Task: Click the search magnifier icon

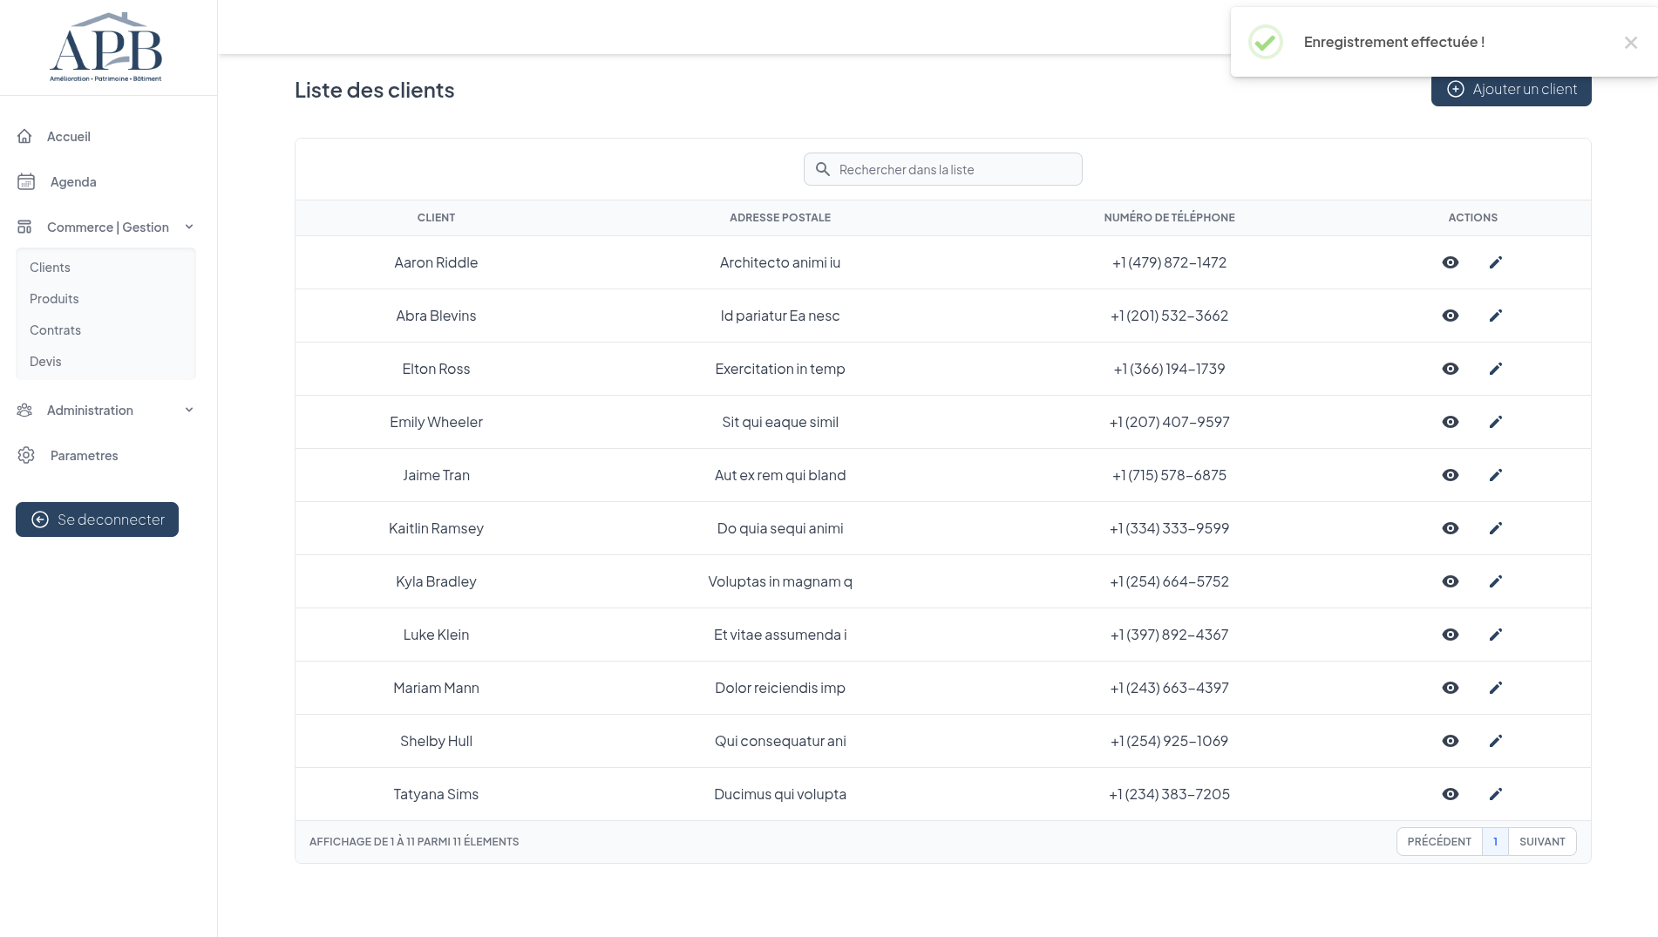Action: point(822,169)
